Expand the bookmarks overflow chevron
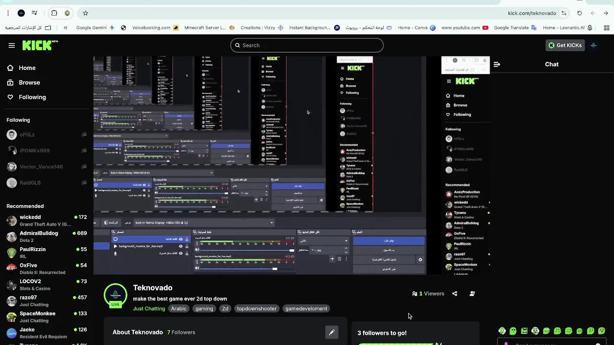 point(65,28)
